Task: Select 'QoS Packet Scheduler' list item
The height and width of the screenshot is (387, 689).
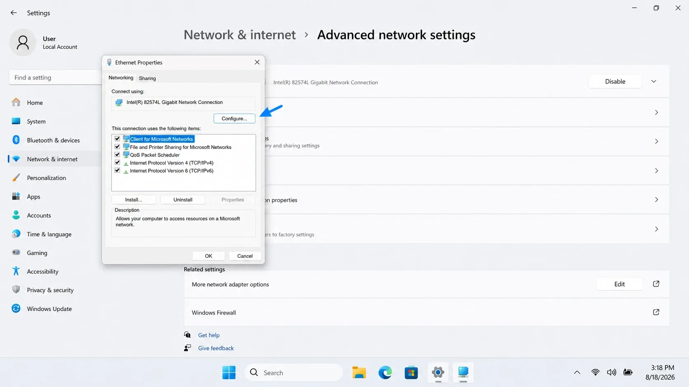Action: coord(155,155)
